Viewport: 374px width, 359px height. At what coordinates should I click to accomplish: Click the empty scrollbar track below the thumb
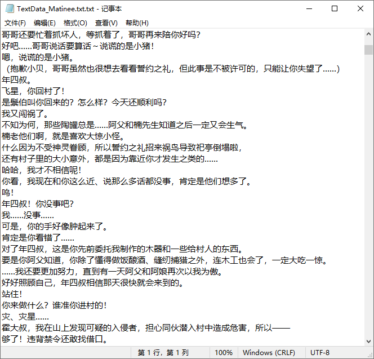(368, 197)
